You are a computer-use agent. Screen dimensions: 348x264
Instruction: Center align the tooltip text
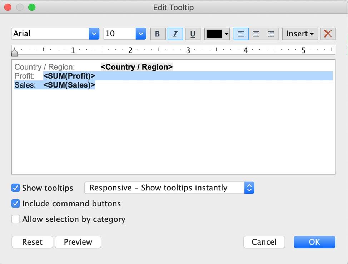[x=256, y=34]
